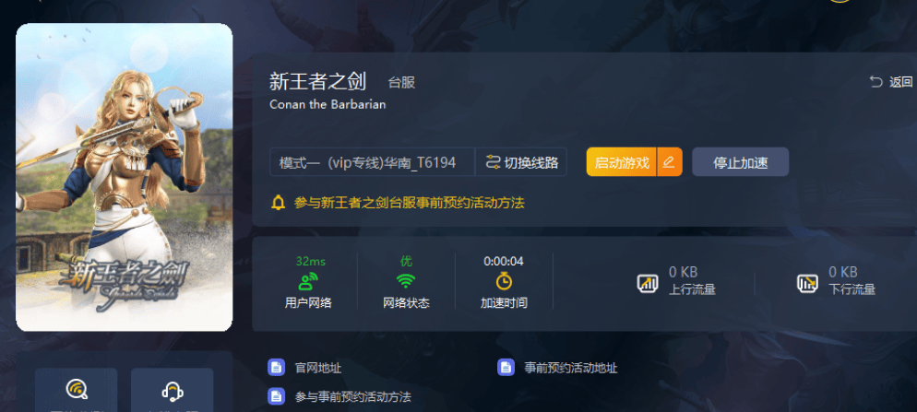Open the 参与事前预约活动方法 link
The image size is (917, 412).
click(353, 397)
